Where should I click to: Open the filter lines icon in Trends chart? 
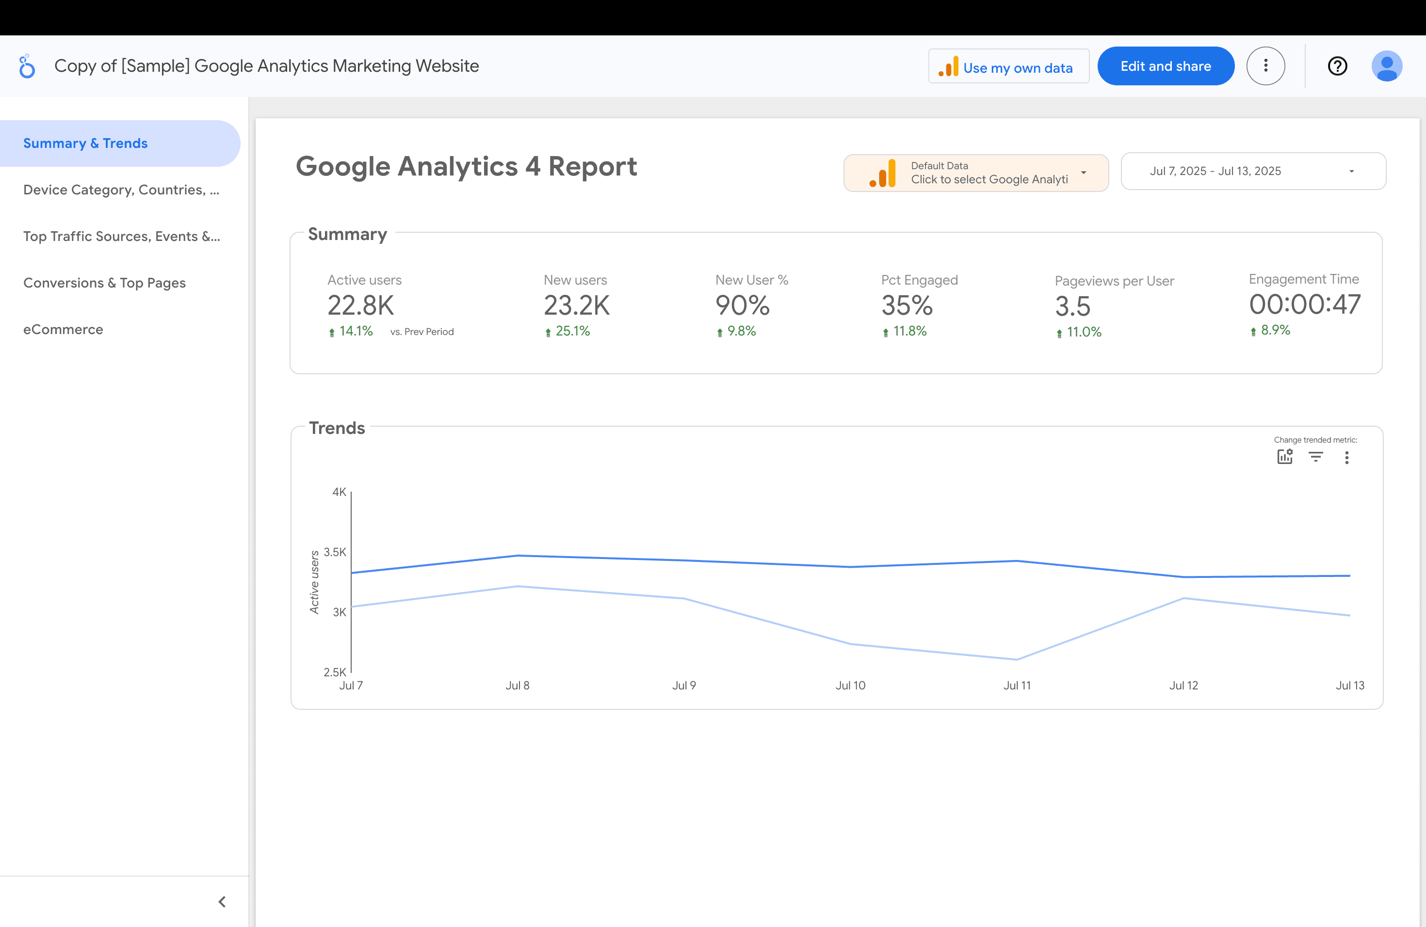click(1315, 458)
